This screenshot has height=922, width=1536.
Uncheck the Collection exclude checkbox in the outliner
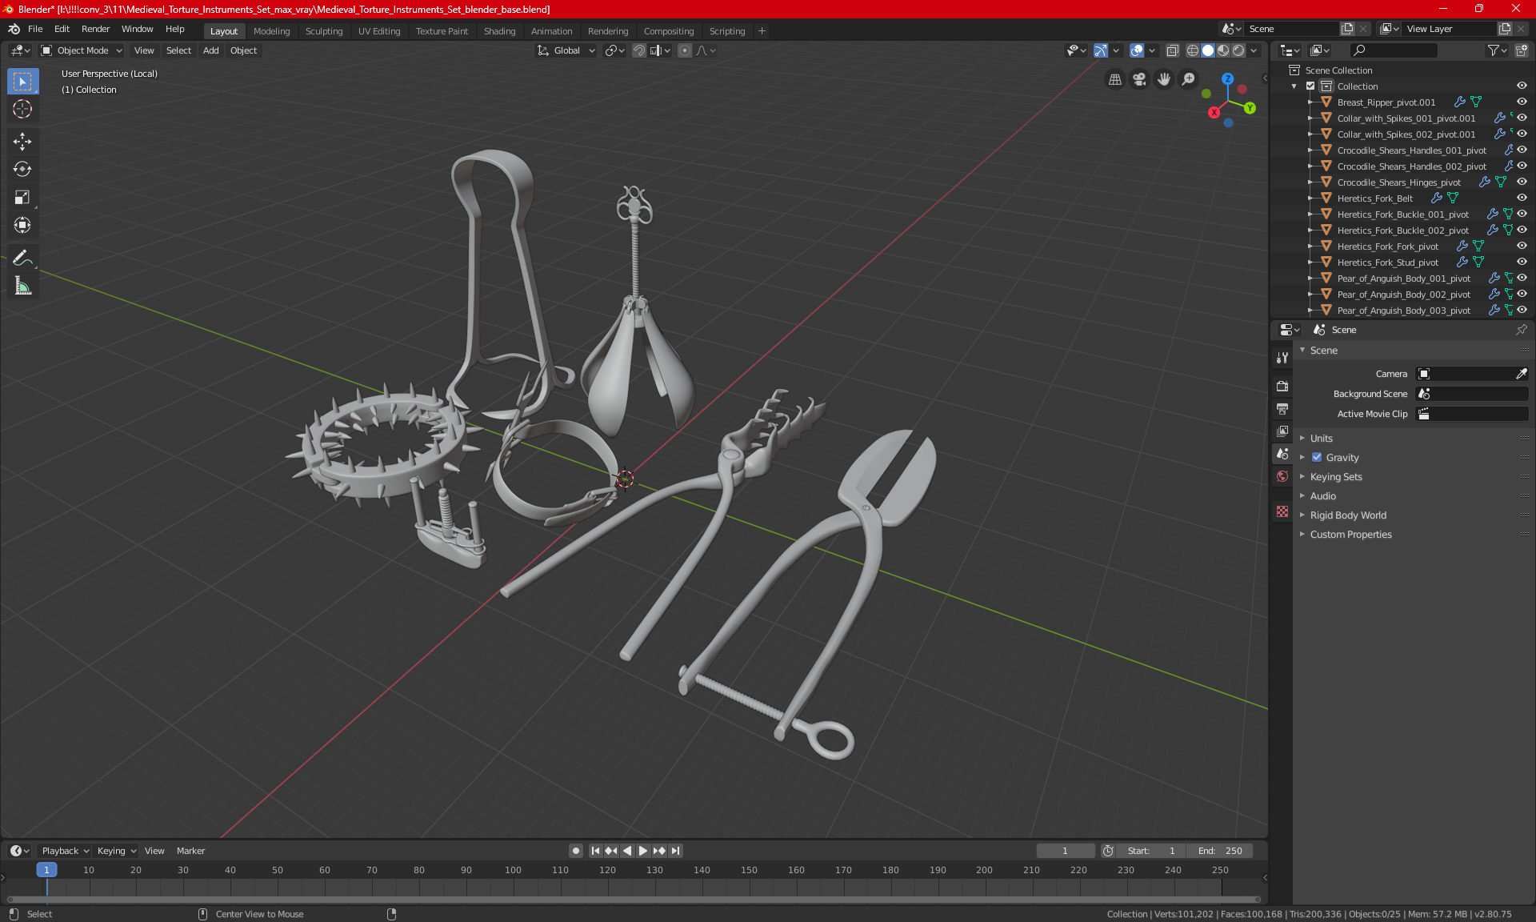[x=1310, y=86]
